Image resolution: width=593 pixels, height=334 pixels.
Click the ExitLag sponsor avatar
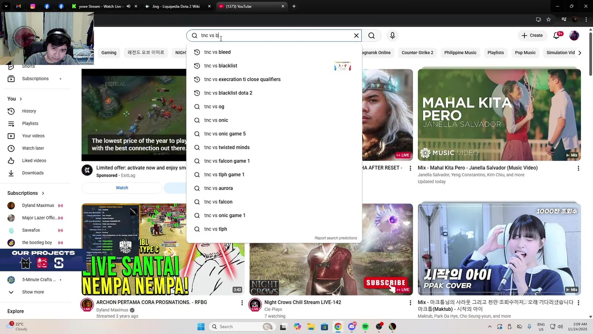tap(87, 170)
